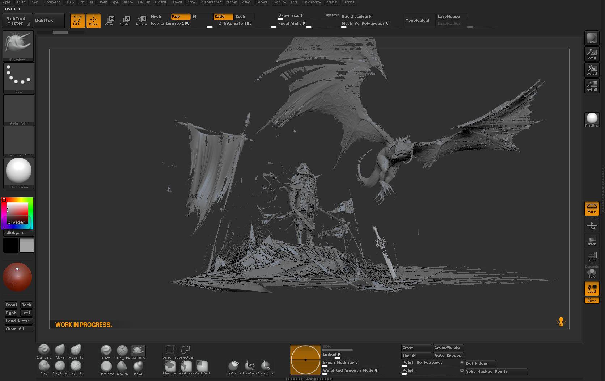Enable Mrgb mode
The image size is (605, 381).
tap(160, 16)
